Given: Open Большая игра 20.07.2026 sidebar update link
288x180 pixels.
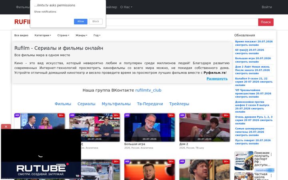Looking at the screenshot, I should pyautogui.click(x=253, y=60).
